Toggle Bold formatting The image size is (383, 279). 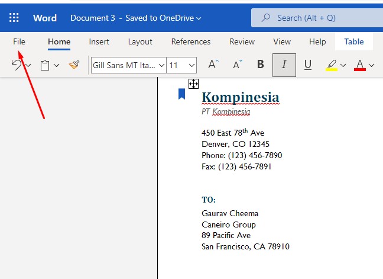tap(261, 65)
